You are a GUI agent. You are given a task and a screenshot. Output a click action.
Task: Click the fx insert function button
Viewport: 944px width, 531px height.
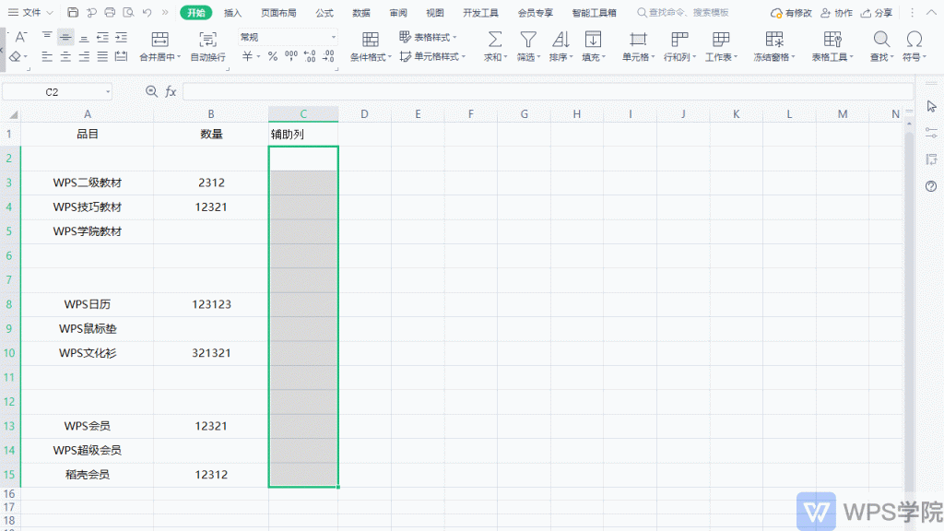(171, 91)
